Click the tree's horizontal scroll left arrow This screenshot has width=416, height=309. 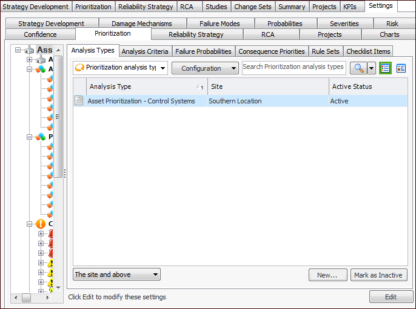[x=16, y=298]
